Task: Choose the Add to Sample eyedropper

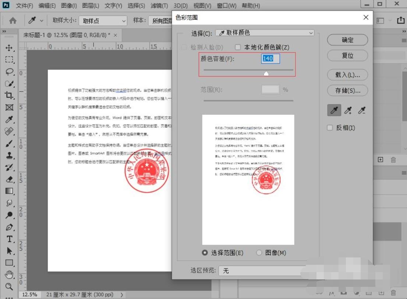Action: tap(348, 110)
